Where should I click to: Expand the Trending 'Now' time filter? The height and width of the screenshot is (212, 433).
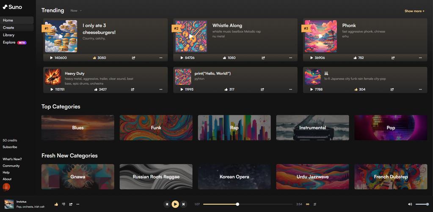(x=76, y=11)
